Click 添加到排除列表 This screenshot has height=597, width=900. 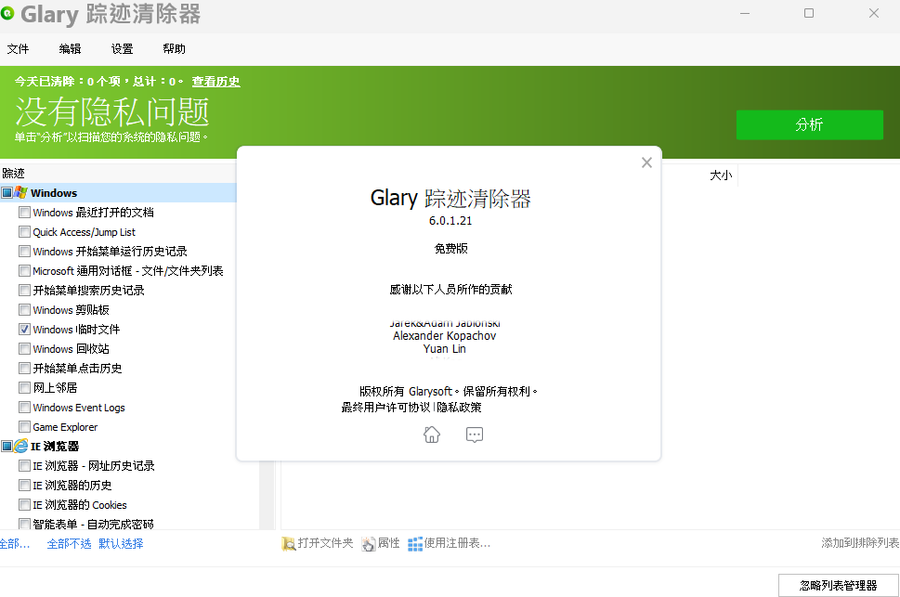tap(860, 543)
